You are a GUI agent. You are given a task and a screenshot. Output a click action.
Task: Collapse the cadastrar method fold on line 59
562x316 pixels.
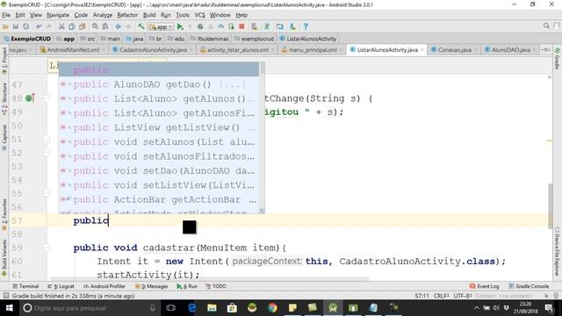coord(47,248)
